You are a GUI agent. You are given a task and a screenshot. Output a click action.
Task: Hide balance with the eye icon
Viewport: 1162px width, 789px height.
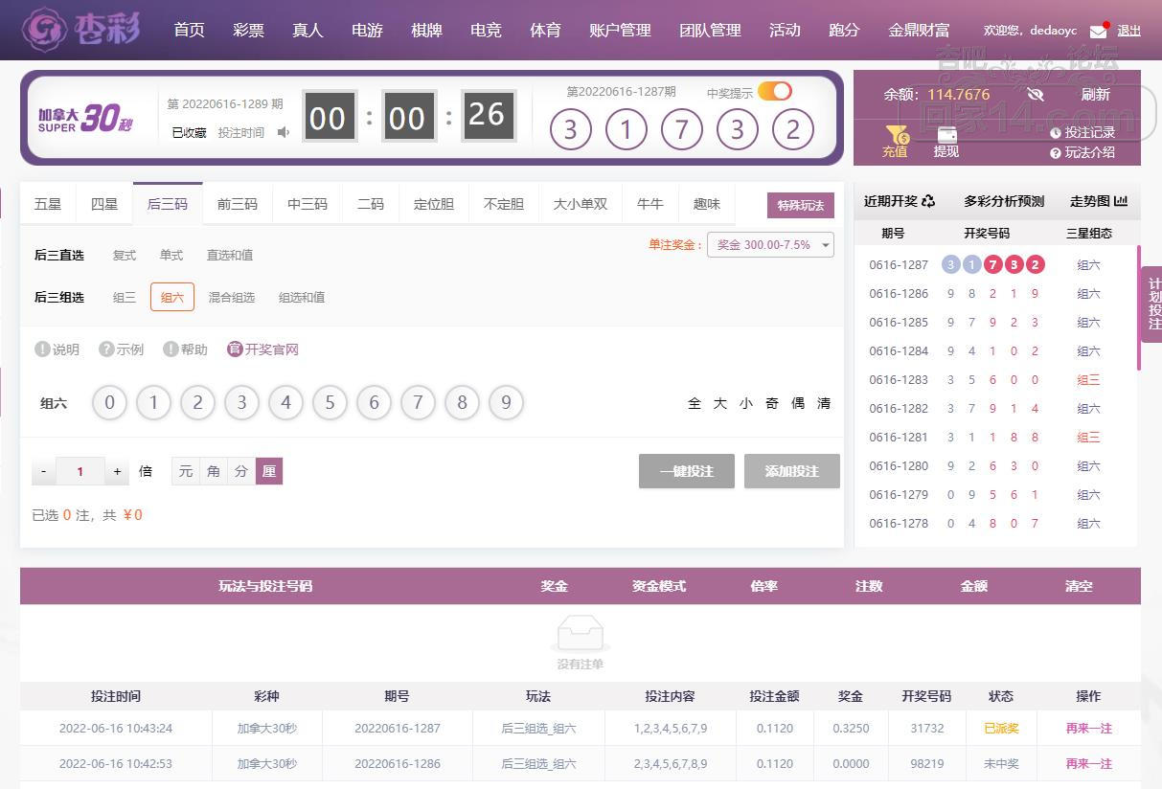pyautogui.click(x=1035, y=94)
